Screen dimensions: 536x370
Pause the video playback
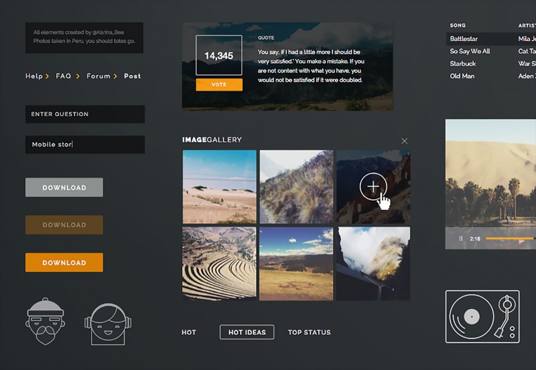(460, 239)
